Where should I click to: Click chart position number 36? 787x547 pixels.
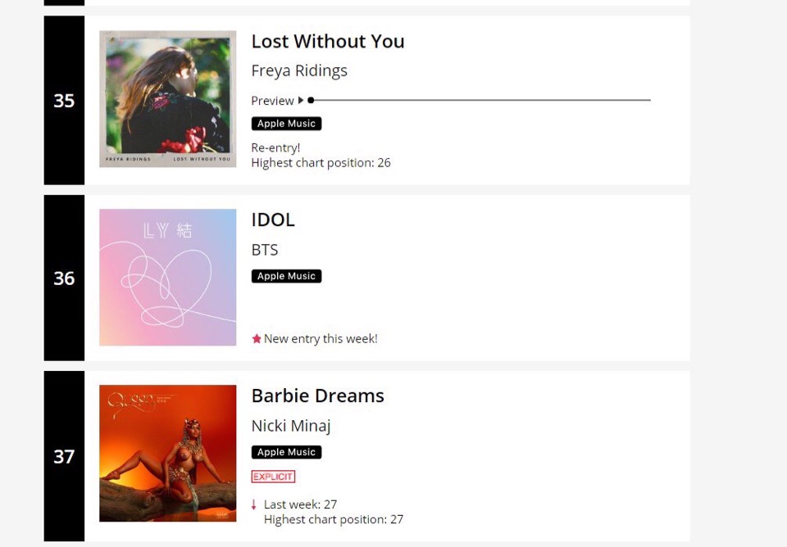64,278
